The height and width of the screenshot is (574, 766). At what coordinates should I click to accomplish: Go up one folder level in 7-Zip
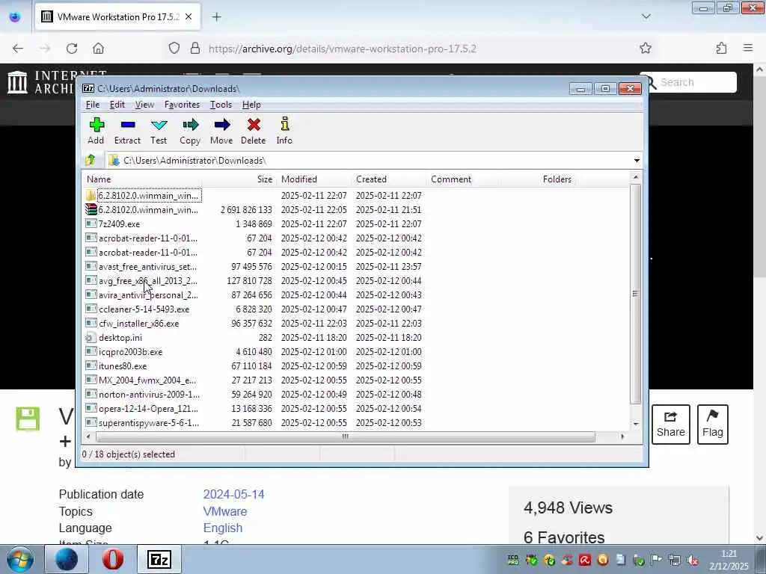91,160
